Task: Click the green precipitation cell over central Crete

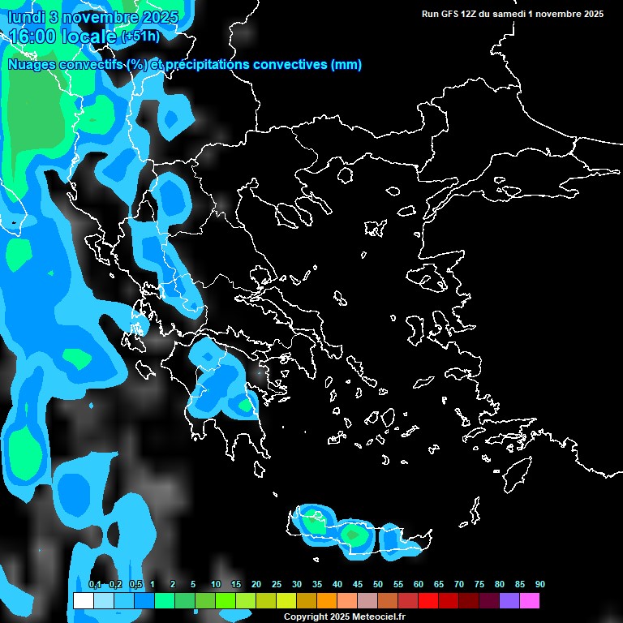Action: point(353,535)
